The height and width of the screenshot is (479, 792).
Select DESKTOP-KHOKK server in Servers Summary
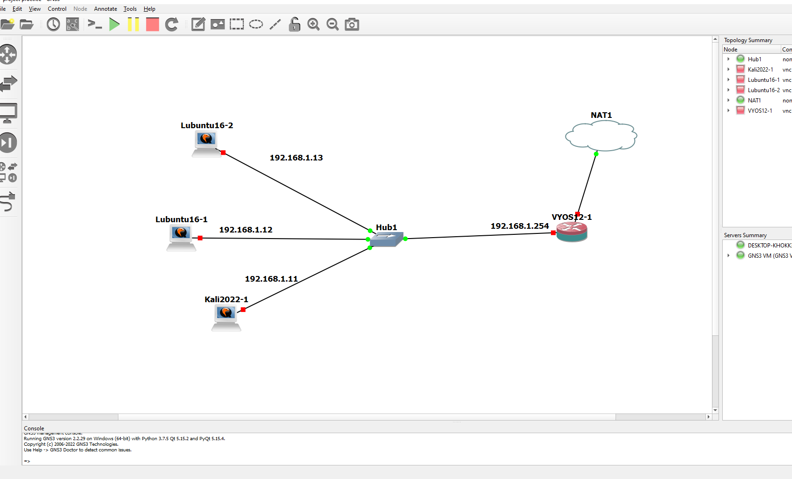(x=757, y=246)
